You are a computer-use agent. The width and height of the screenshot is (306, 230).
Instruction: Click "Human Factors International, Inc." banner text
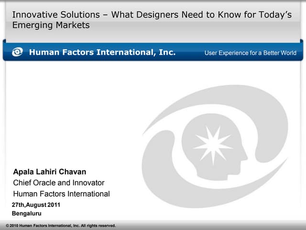(x=102, y=52)
